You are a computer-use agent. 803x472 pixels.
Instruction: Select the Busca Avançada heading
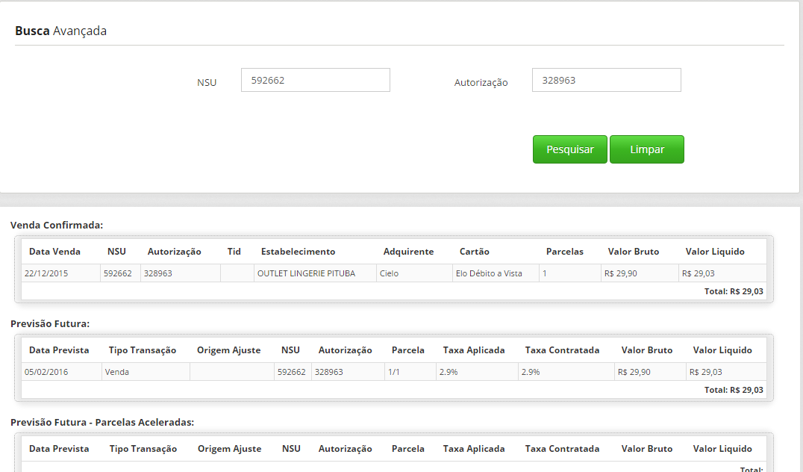(x=61, y=31)
